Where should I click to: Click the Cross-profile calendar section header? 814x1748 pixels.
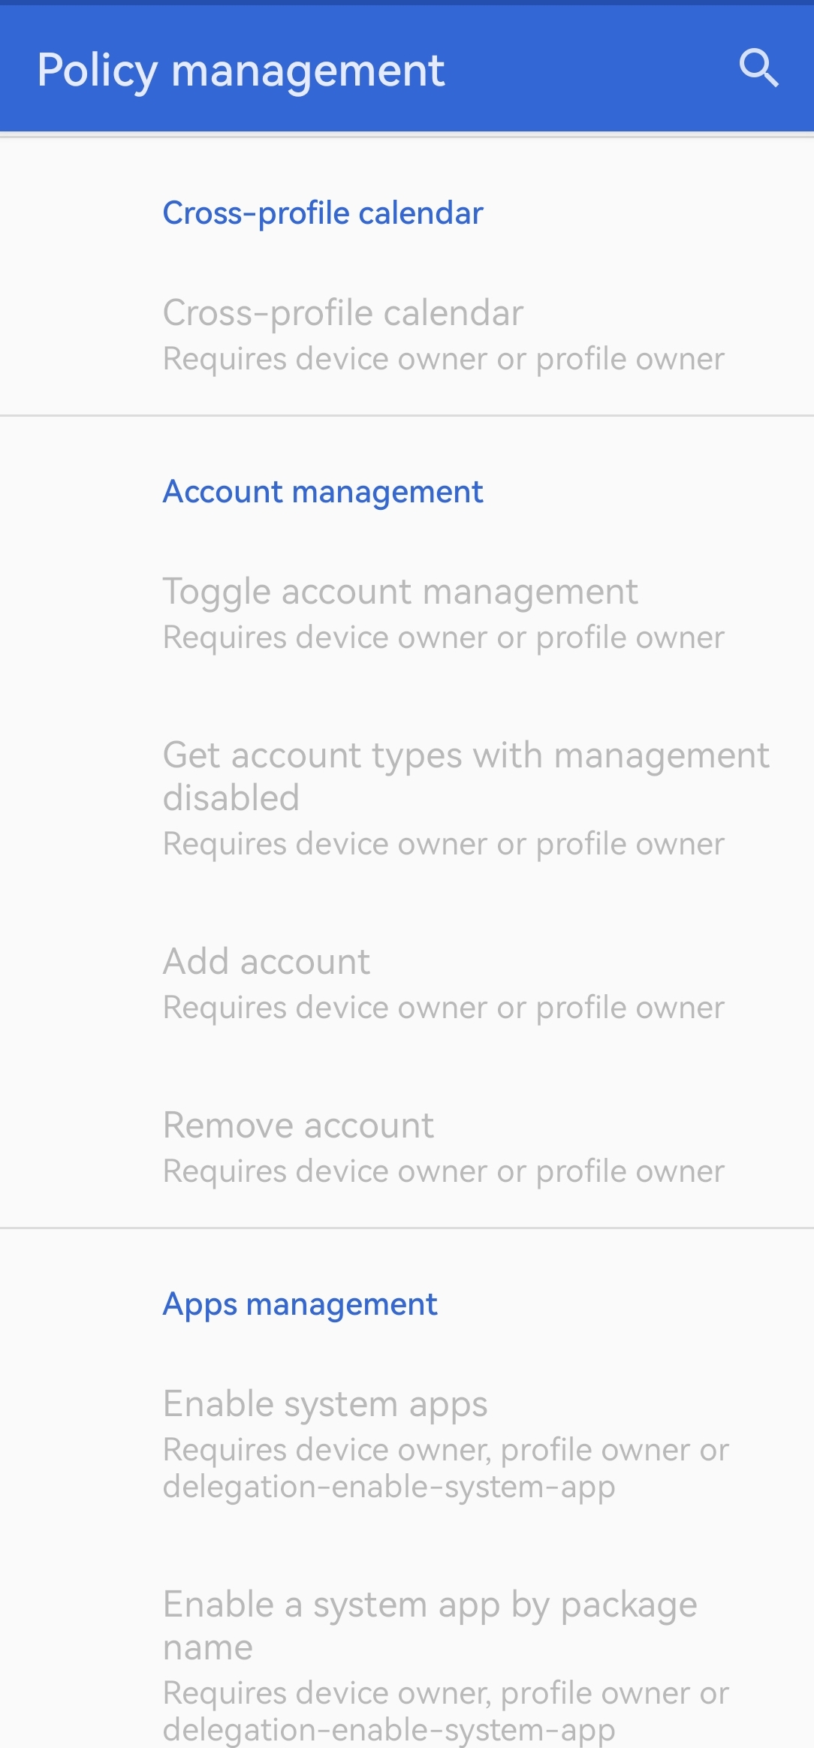click(x=323, y=213)
